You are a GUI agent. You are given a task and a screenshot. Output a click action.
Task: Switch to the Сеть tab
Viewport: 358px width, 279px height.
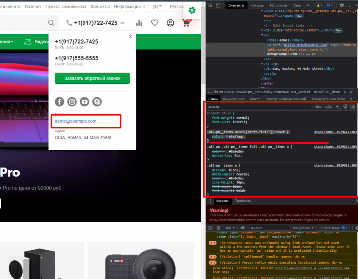[x=297, y=5]
